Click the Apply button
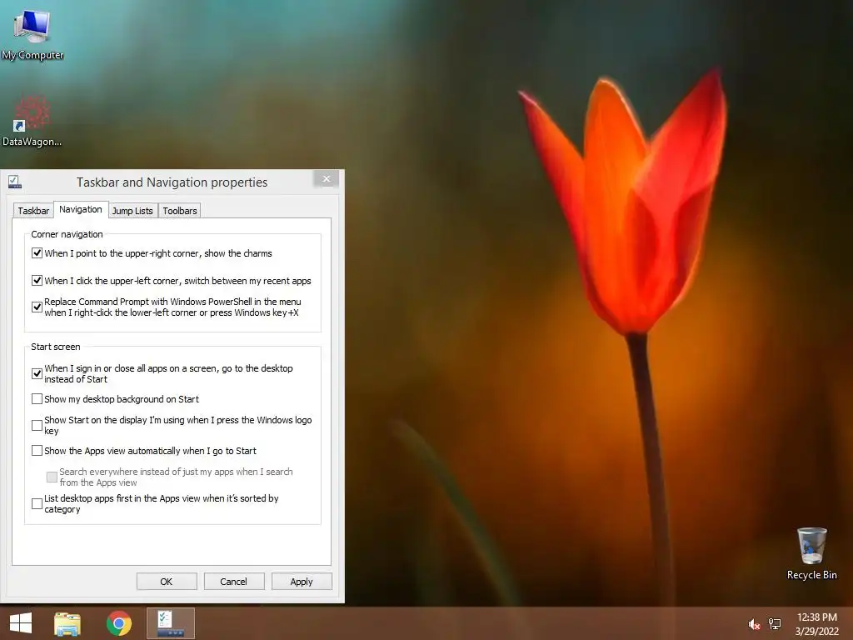This screenshot has height=640, width=853. coord(302,581)
